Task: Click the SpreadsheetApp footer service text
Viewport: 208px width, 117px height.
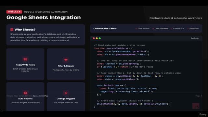Action: [41, 96]
